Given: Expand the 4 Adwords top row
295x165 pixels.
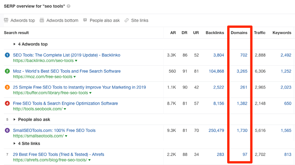Looking at the screenshot, I should click(15, 44).
